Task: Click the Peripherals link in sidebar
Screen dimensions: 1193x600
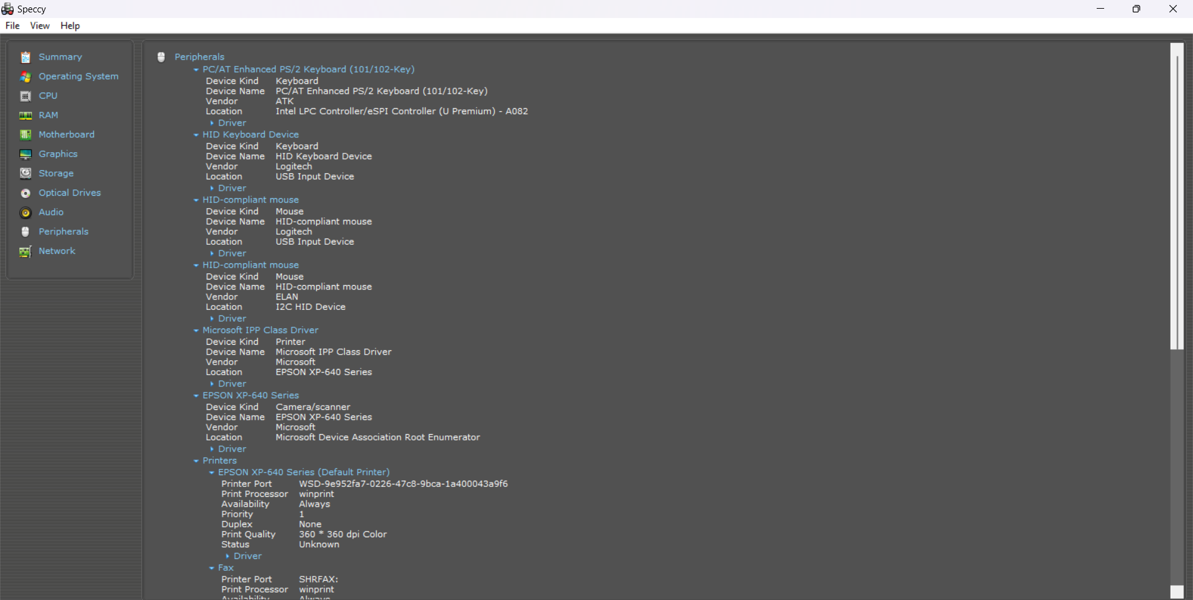Action: pyautogui.click(x=63, y=232)
